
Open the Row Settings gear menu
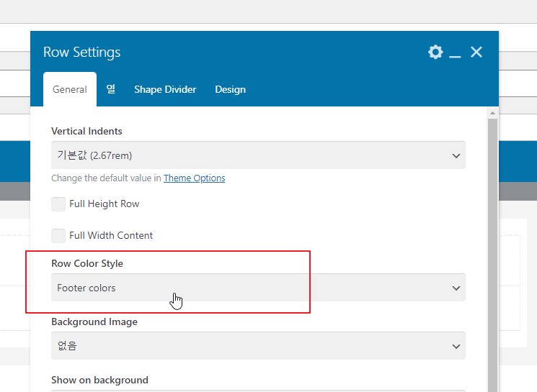click(x=435, y=52)
